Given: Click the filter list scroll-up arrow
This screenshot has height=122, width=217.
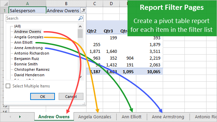Looking at the screenshot, I should point(80,26).
